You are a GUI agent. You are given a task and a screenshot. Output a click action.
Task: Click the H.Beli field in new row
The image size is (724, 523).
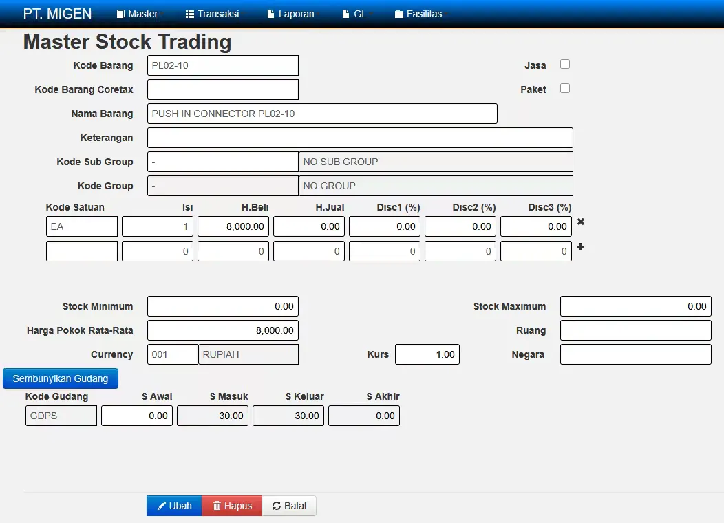233,251
